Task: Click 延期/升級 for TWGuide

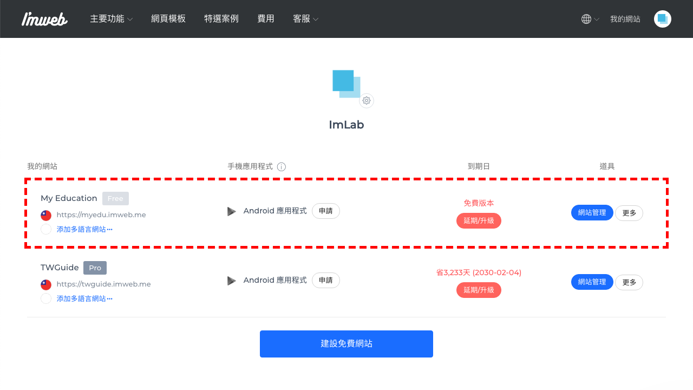Action: (x=479, y=290)
